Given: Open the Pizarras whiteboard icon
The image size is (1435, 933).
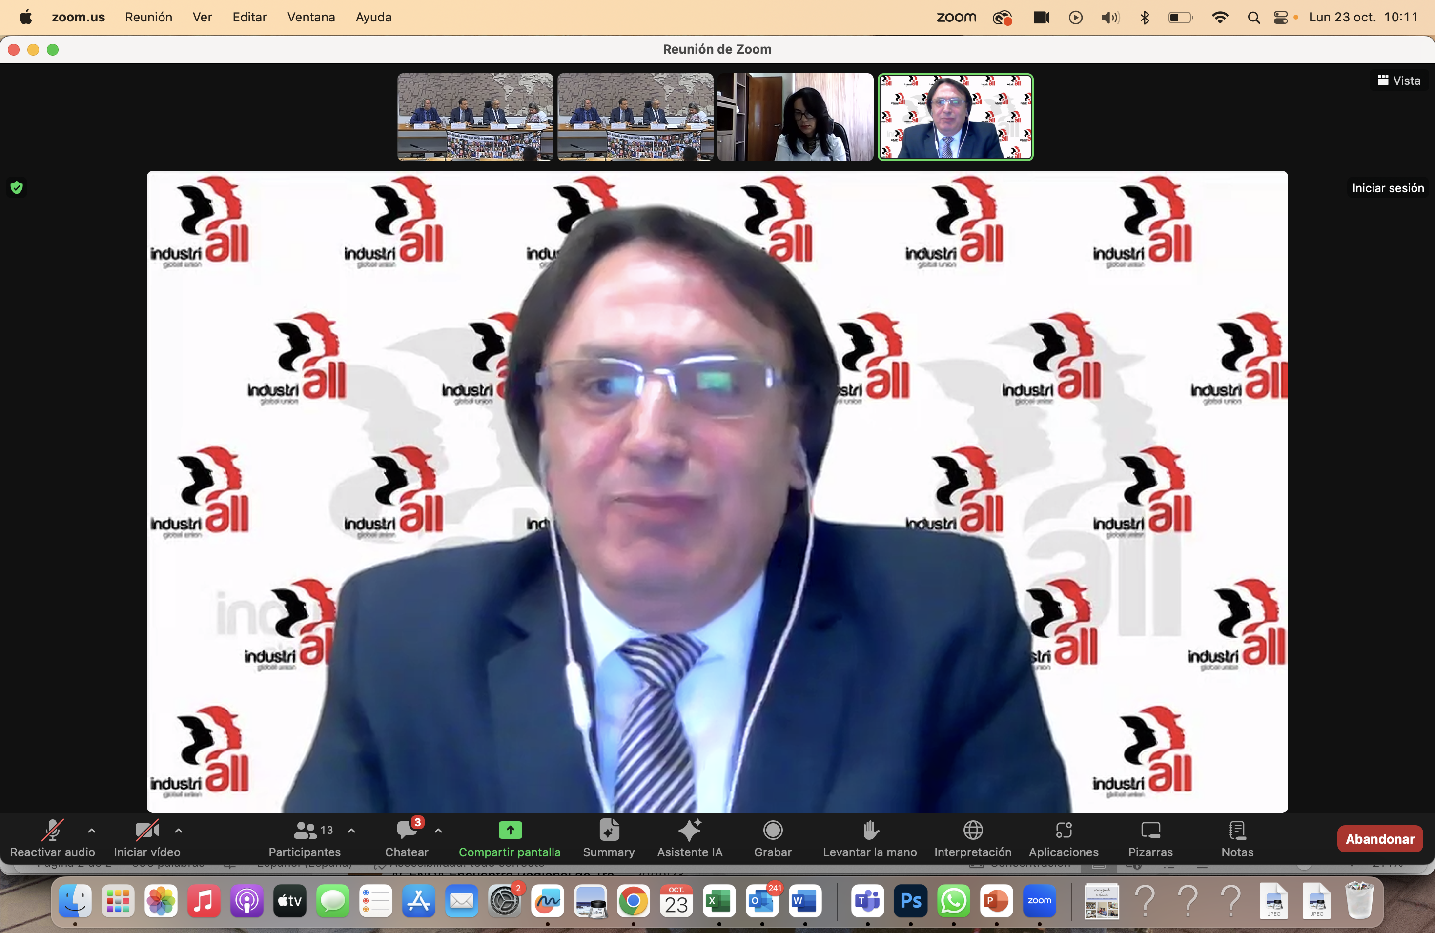Looking at the screenshot, I should (1150, 830).
